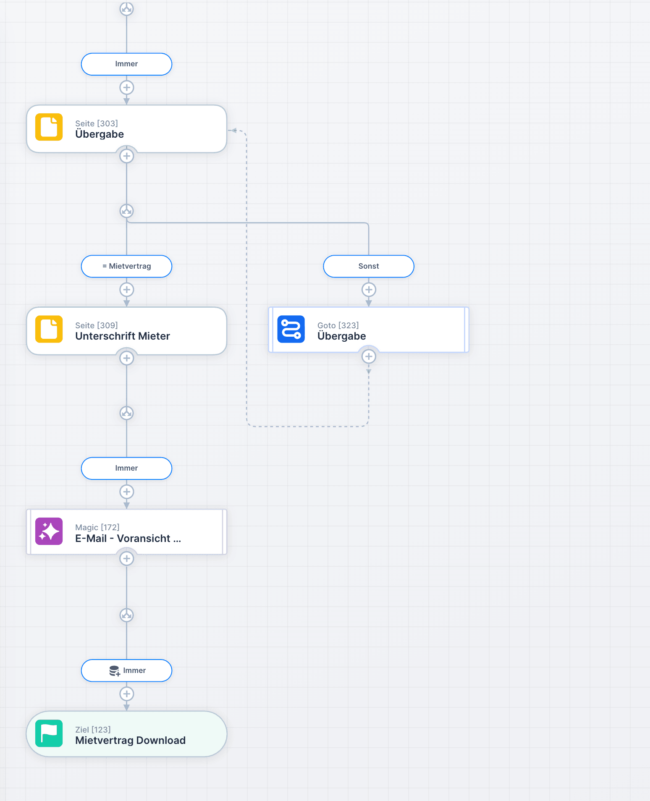Click the Ziel [123] label text
The image size is (650, 801).
point(93,730)
